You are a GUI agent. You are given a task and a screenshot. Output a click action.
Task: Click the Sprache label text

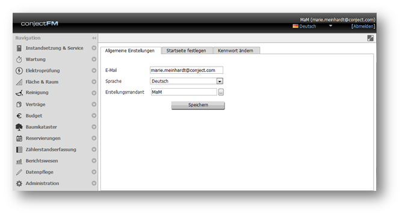click(113, 81)
